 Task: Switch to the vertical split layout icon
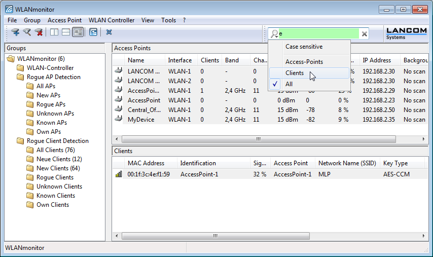pyautogui.click(x=54, y=32)
